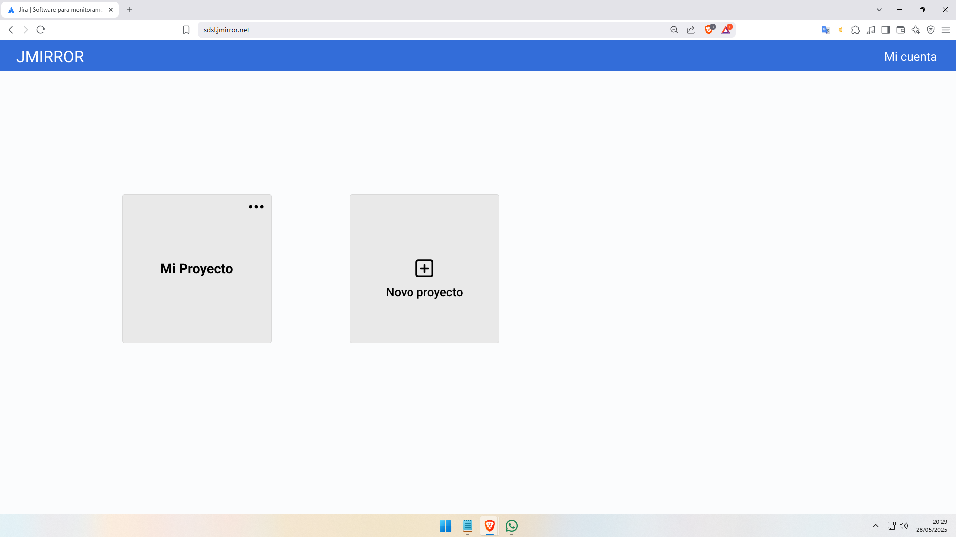Click the small yellow extension icon
This screenshot has width=956, height=537.
point(841,30)
